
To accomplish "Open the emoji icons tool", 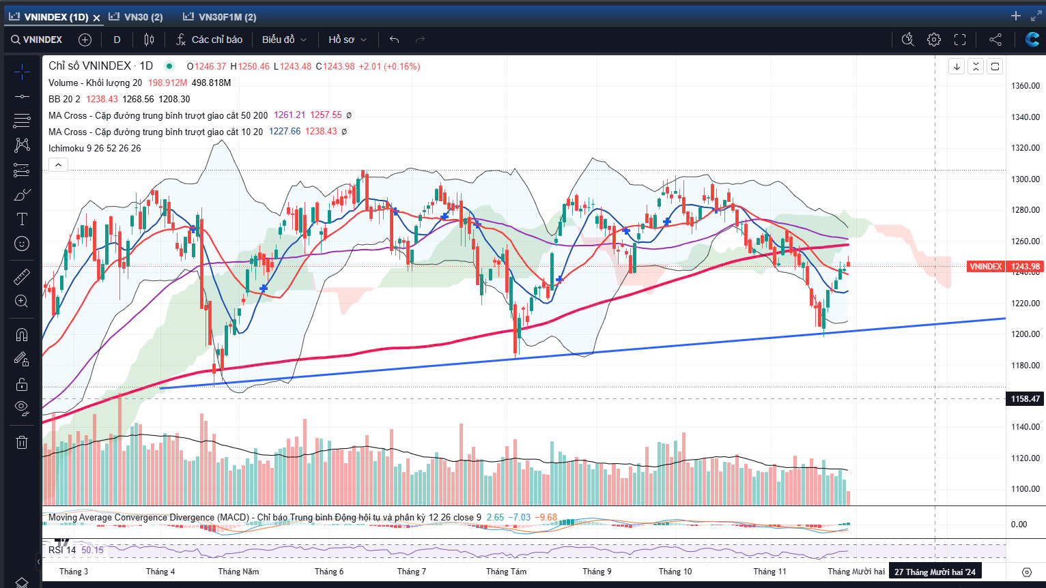I will click(x=22, y=244).
